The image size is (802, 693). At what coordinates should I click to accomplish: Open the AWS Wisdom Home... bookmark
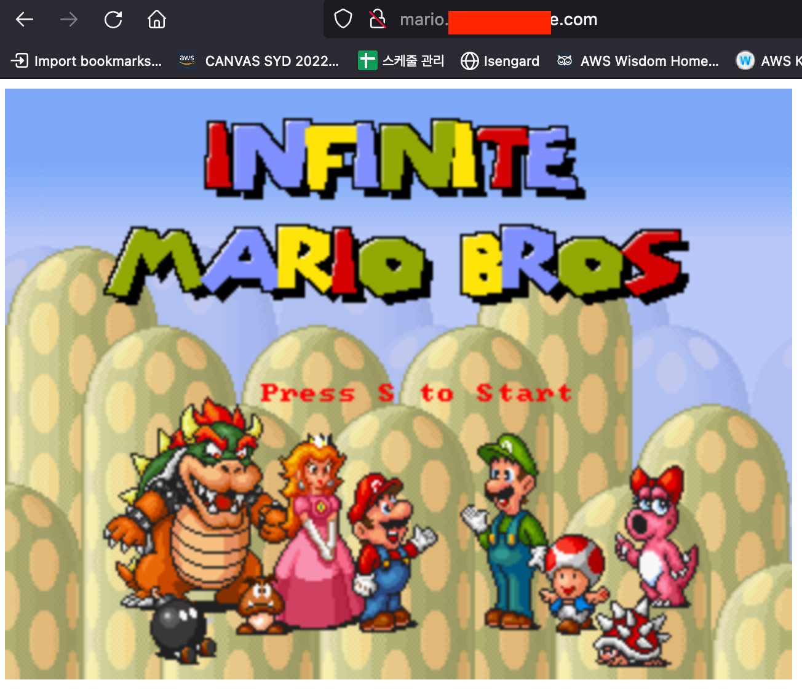[638, 61]
